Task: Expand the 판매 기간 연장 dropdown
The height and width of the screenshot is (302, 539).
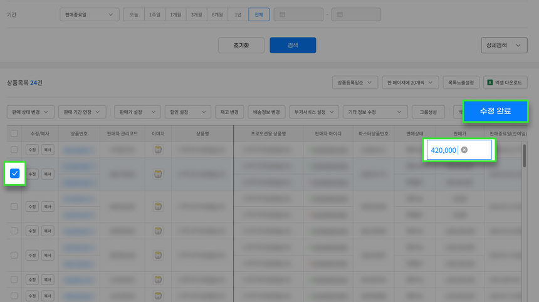Action: 82,112
